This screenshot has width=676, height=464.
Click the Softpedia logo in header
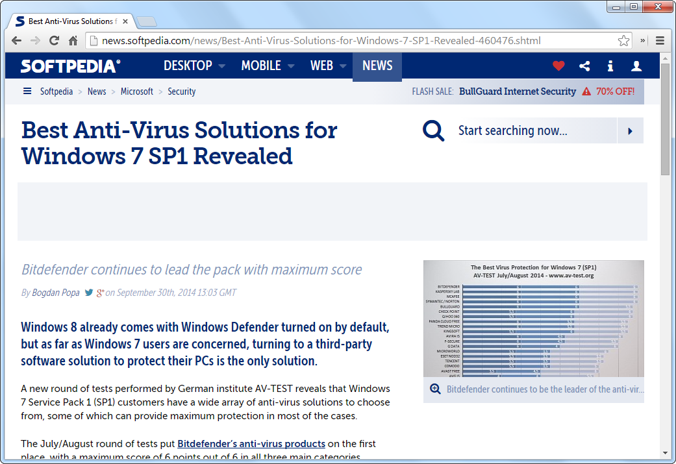[x=70, y=66]
